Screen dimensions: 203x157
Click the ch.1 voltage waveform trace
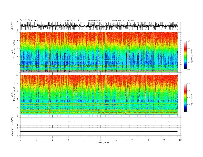tap(99, 26)
